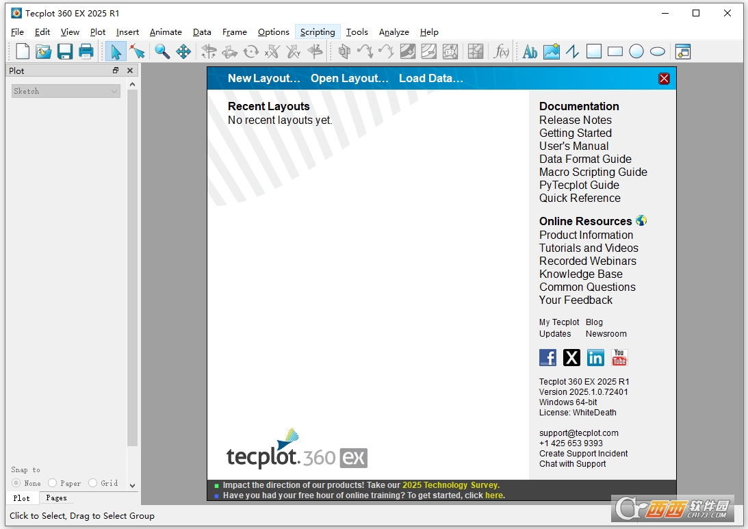The height and width of the screenshot is (529, 748).
Task: Close the welcome screen red X
Action: (664, 79)
